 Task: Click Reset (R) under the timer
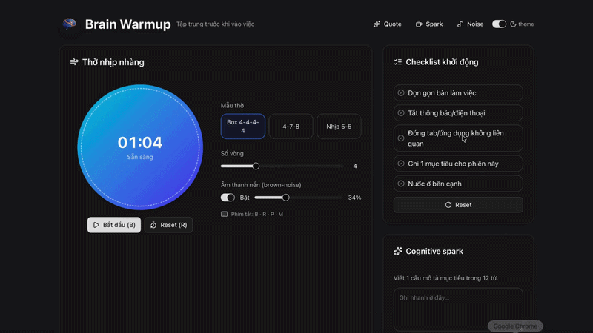(169, 225)
